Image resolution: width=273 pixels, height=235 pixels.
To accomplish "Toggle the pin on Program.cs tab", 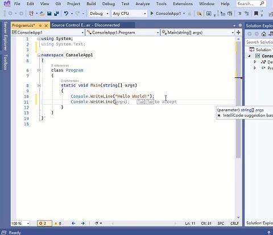I will click(40, 25).
